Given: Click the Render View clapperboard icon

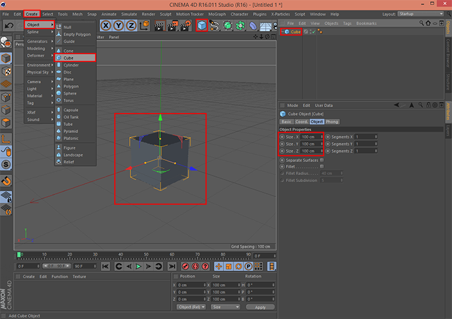Looking at the screenshot, I should click(159, 26).
